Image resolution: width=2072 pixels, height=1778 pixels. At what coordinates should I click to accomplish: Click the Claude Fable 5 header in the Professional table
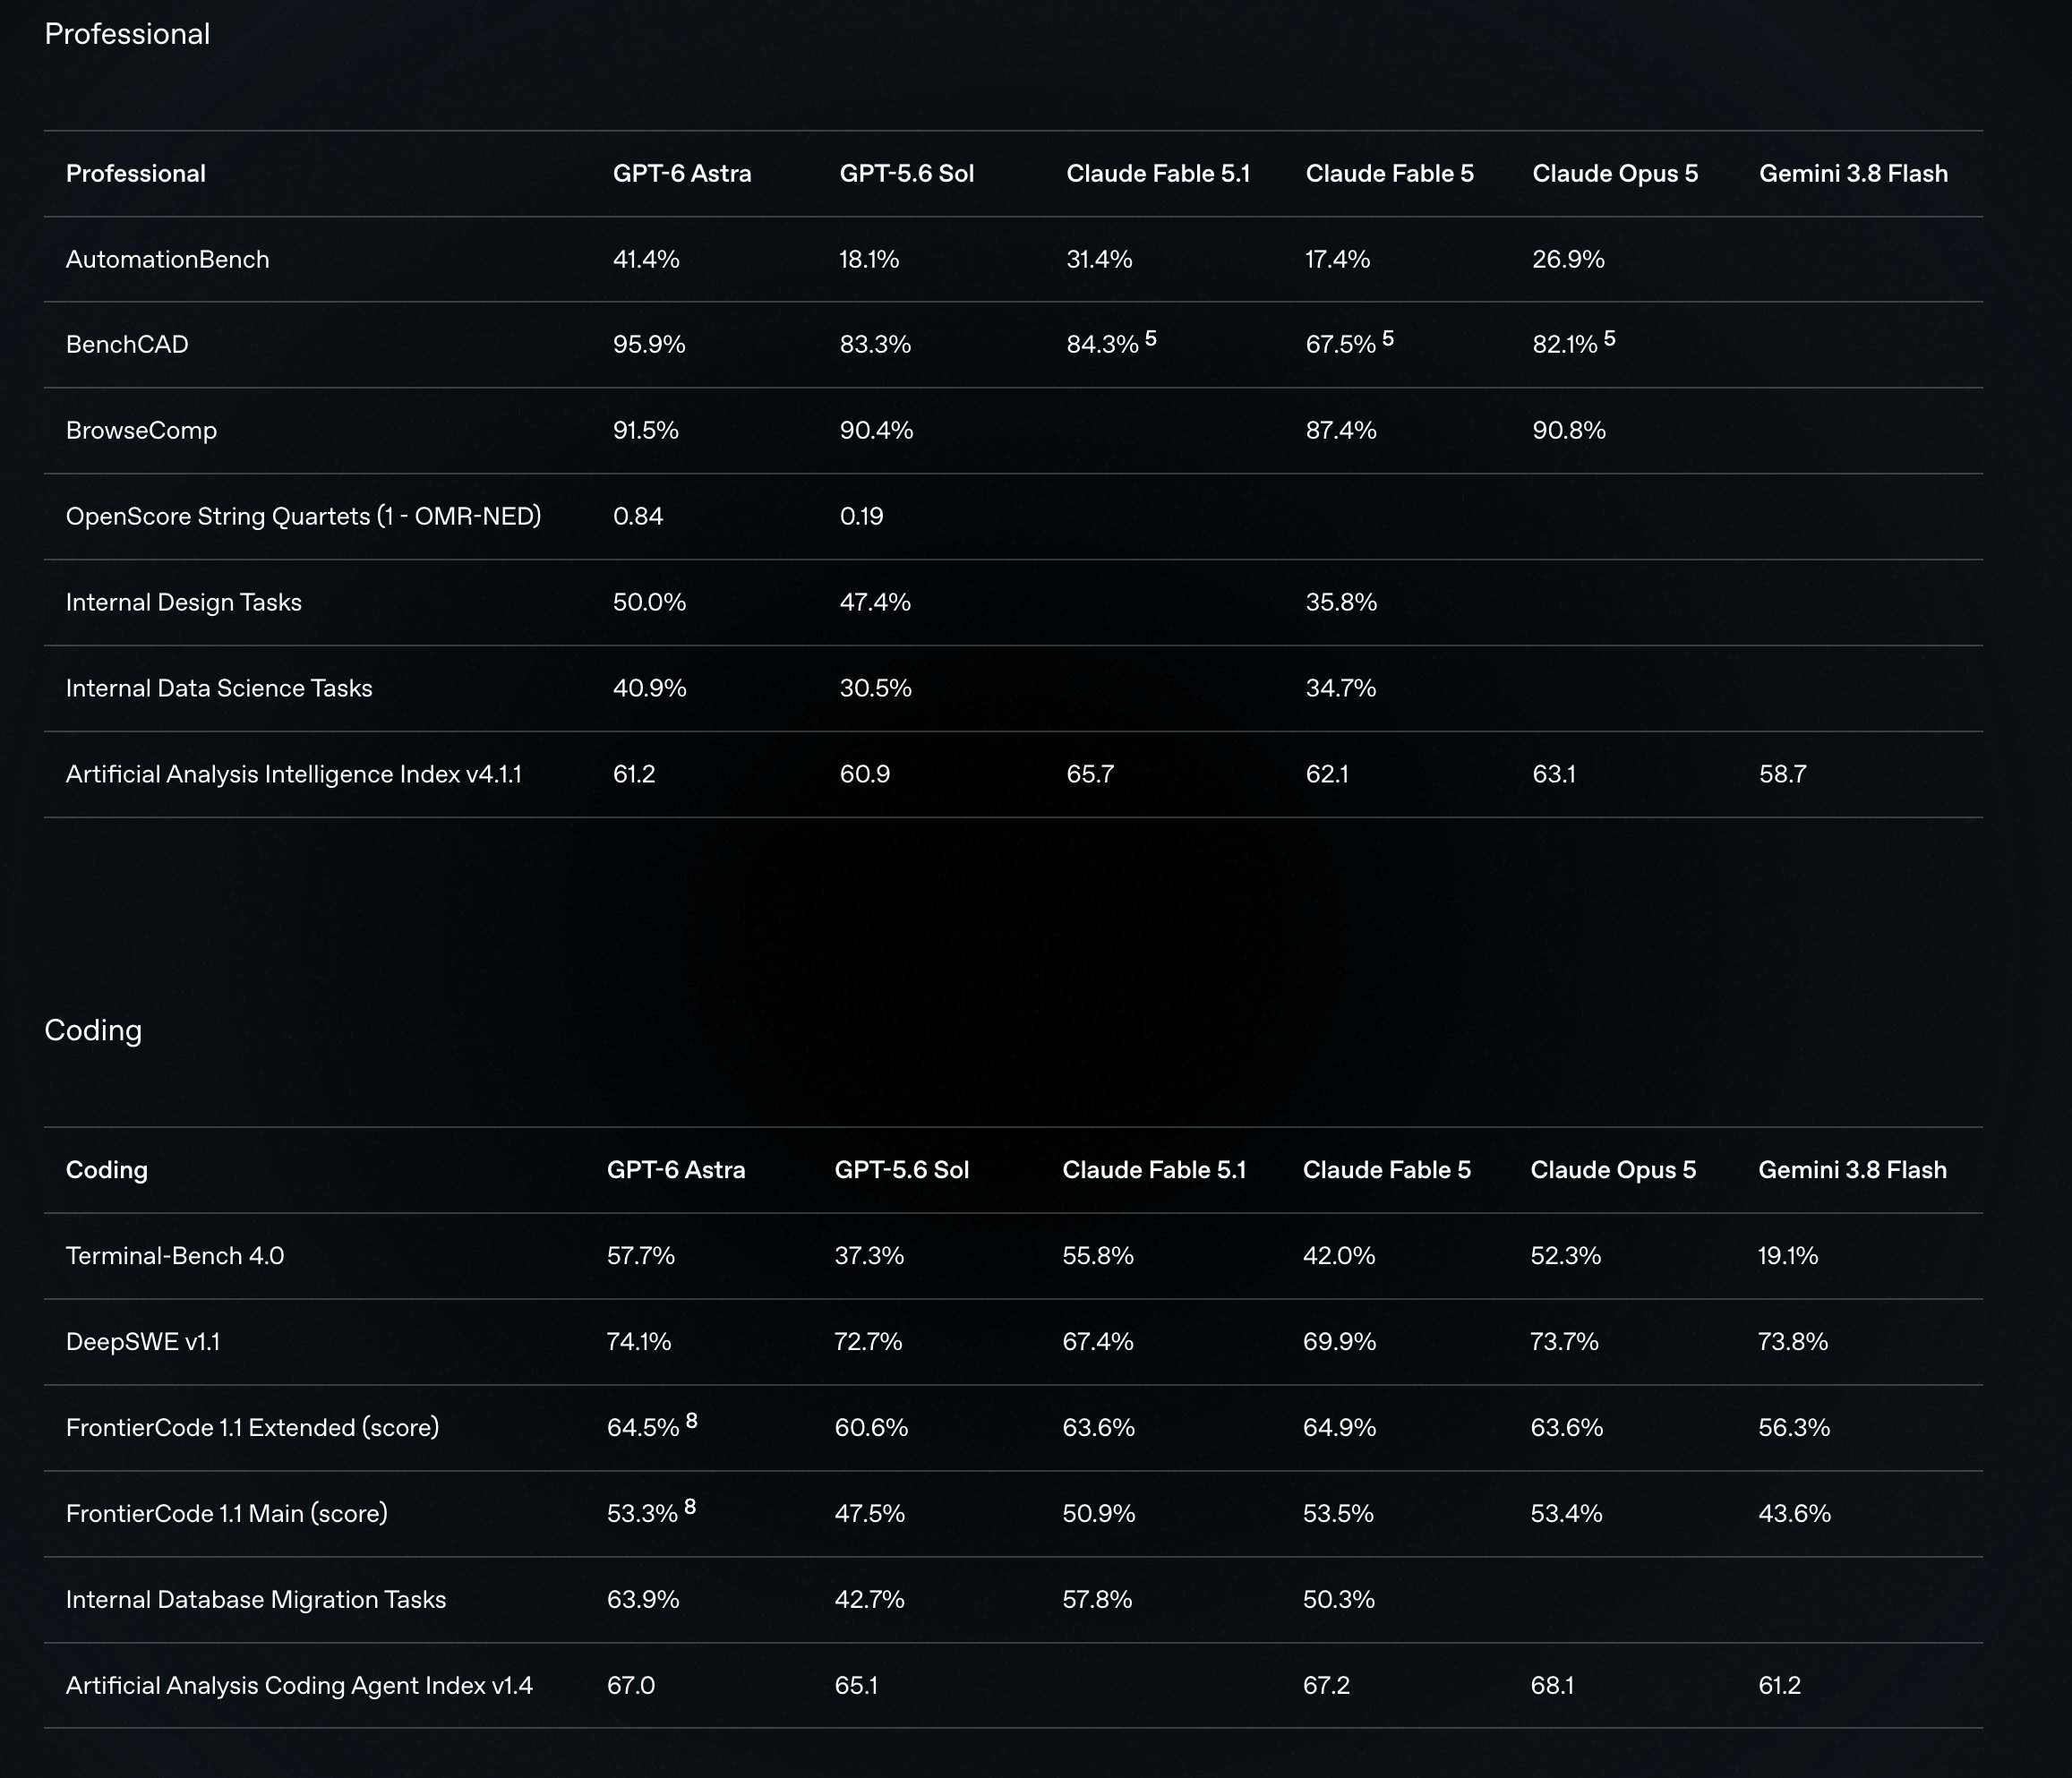(x=1390, y=173)
